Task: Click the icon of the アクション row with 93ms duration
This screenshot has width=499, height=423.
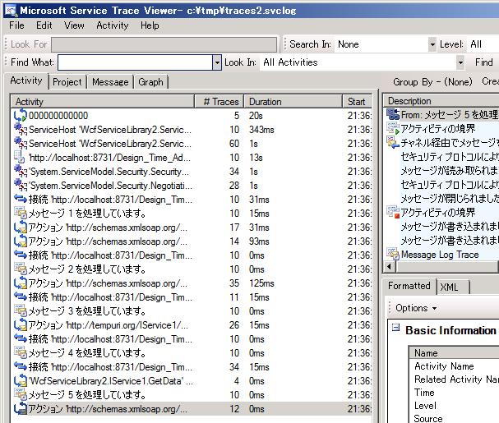Action: [x=21, y=241]
